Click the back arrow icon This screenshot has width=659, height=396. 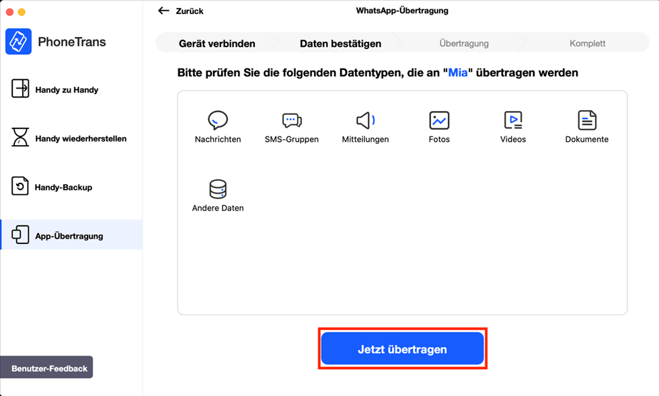163,11
